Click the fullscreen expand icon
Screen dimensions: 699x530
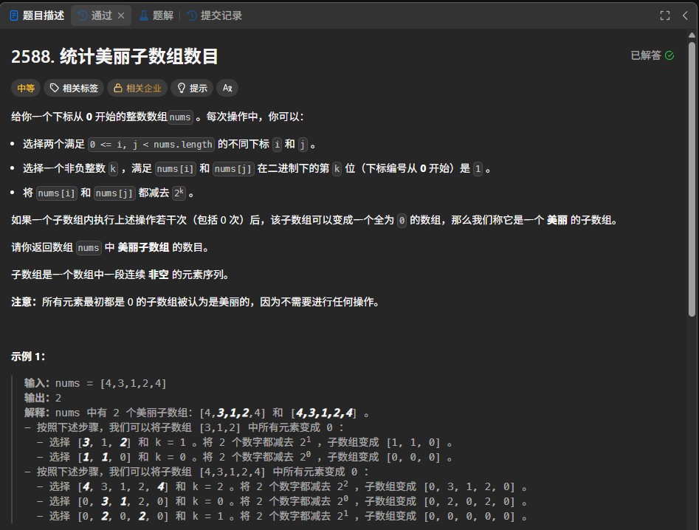click(664, 16)
